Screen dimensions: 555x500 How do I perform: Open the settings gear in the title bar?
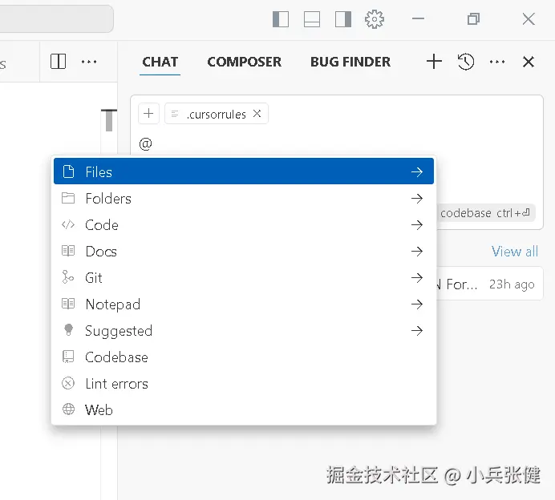click(374, 19)
